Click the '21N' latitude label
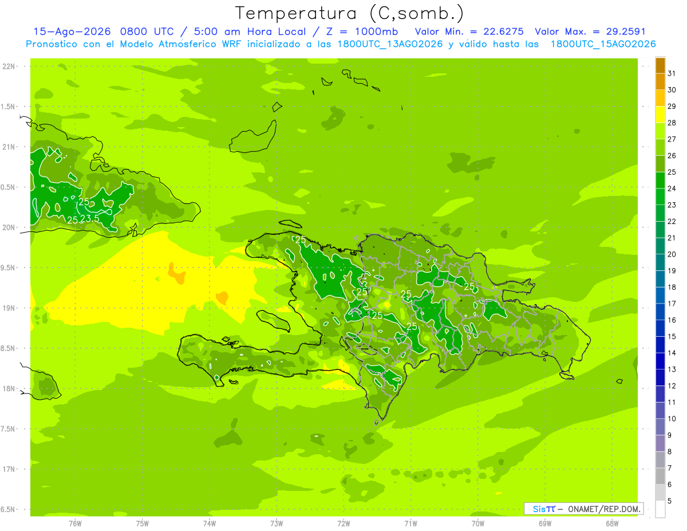 [9, 147]
